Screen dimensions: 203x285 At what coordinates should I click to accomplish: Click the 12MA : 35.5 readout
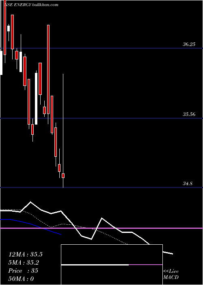pos(25,254)
